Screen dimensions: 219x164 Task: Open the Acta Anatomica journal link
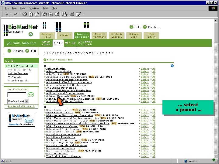pos(56,69)
